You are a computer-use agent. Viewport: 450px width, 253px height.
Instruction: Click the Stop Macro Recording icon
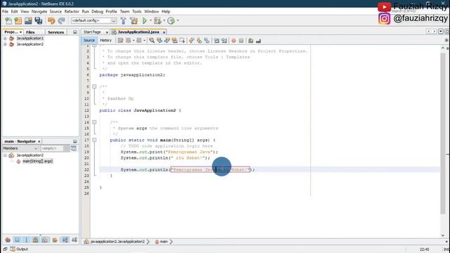pyautogui.click(x=241, y=41)
